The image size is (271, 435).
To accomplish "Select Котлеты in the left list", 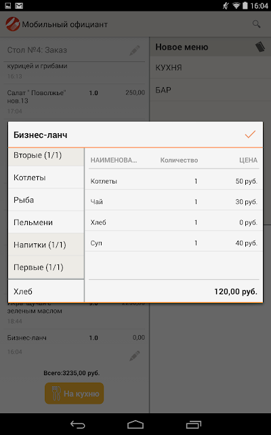I will pos(46,177).
